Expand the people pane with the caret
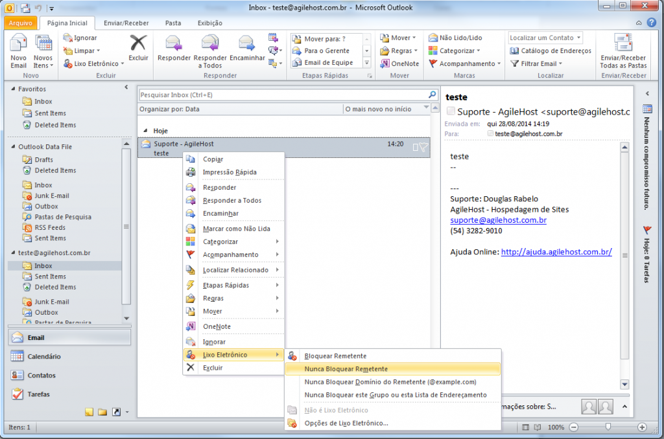 (624, 407)
